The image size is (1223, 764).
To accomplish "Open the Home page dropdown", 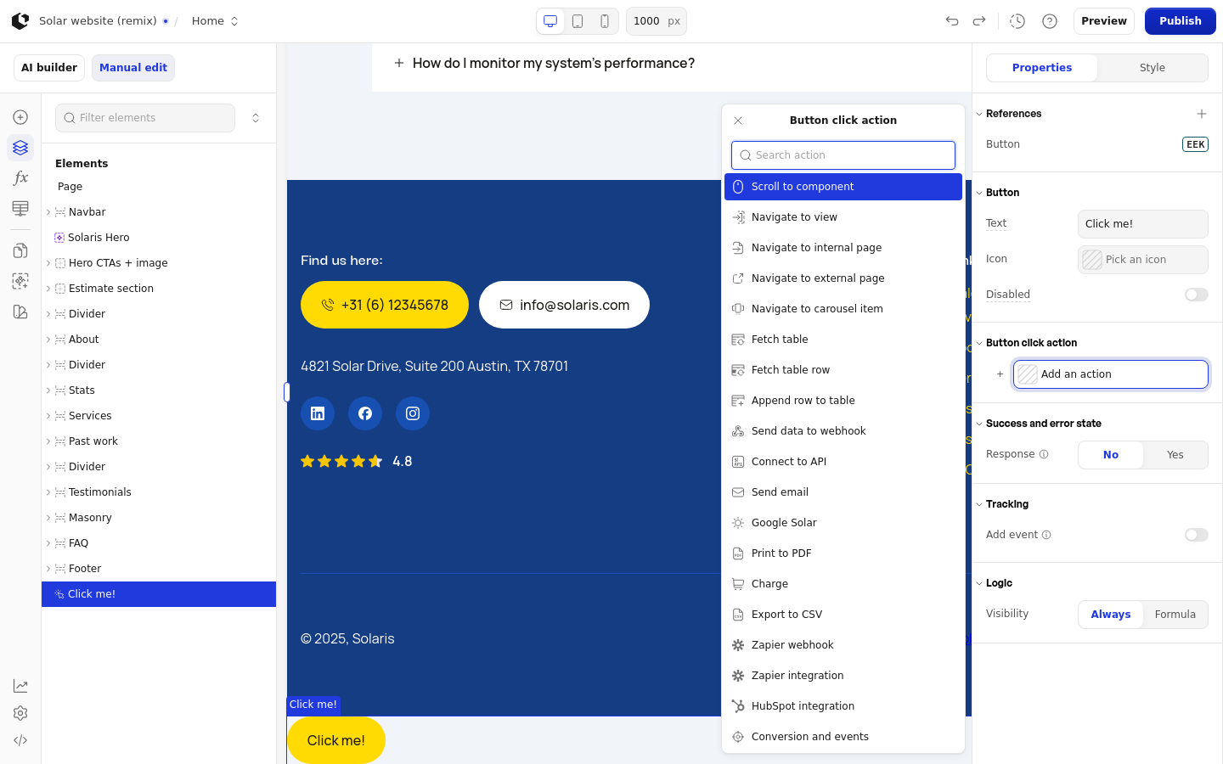I will (x=215, y=21).
